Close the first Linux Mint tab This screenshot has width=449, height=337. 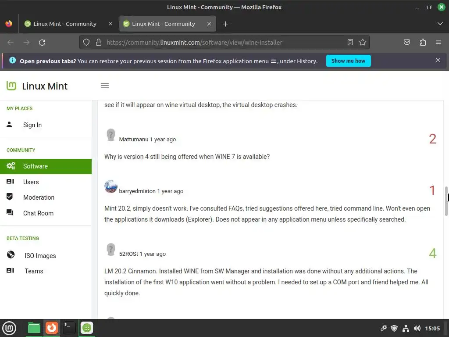[x=110, y=24]
